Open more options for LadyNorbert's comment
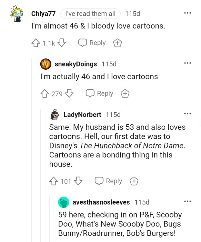 (188, 114)
